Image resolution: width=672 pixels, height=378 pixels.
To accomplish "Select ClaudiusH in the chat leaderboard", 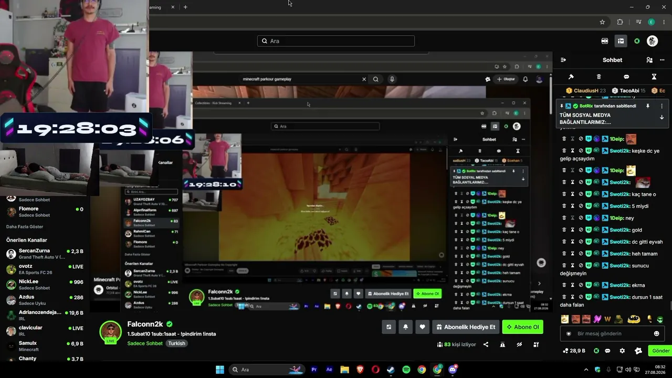I will pos(586,91).
